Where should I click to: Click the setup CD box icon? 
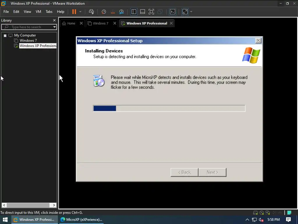(x=99, y=80)
